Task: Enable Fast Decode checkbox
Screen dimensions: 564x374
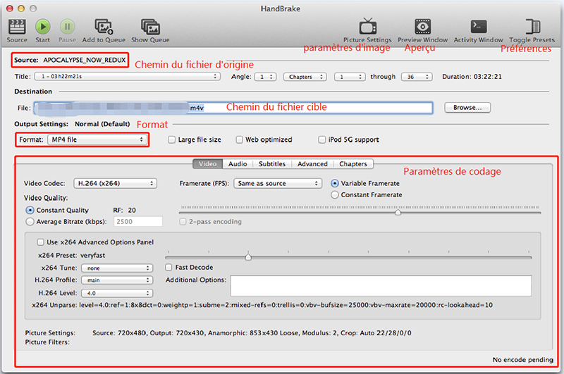Action: pos(168,268)
